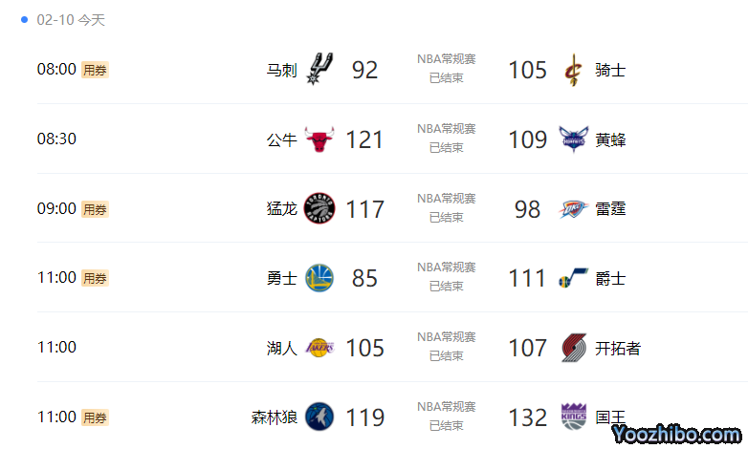The height and width of the screenshot is (449, 748).
Task: Click the Warriors team logo
Action: click(x=319, y=278)
